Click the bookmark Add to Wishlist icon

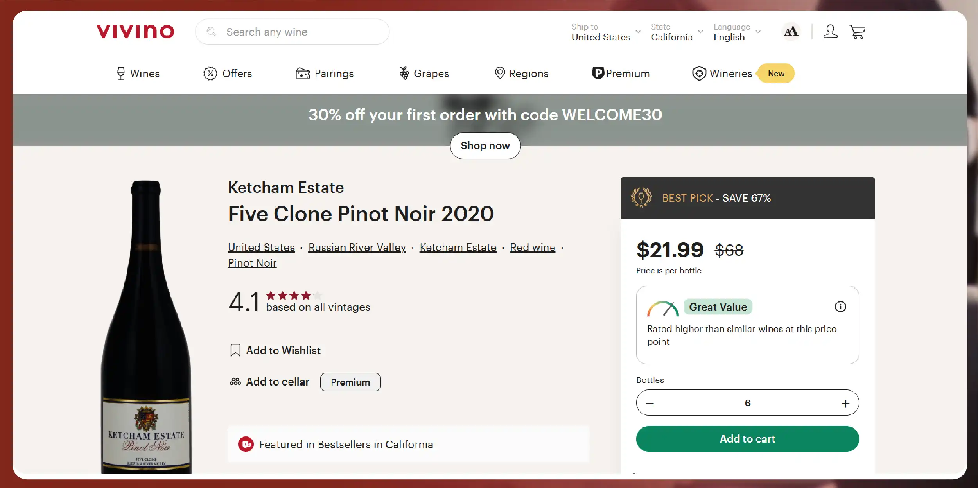pos(235,350)
